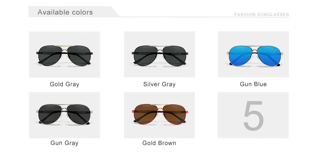The height and width of the screenshot is (155, 317).
Task: Click the "Silver Gray" color label
Action: coord(159,84)
